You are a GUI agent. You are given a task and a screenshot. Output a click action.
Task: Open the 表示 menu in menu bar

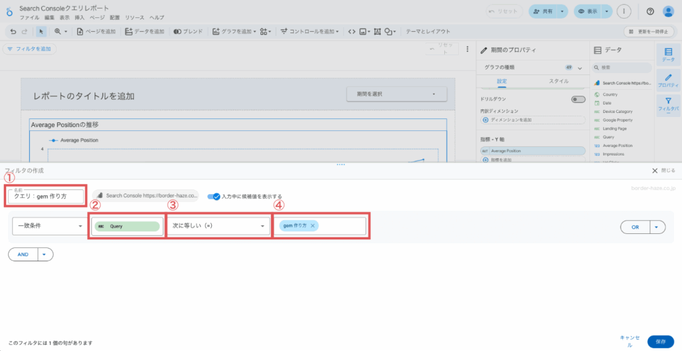click(65, 17)
